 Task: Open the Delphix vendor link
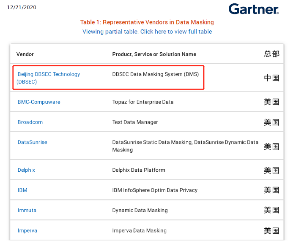[26, 170]
